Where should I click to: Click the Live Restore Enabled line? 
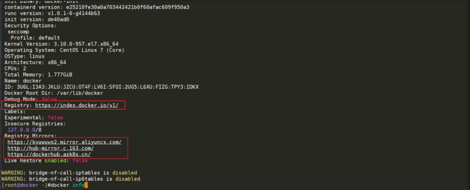point(46,160)
